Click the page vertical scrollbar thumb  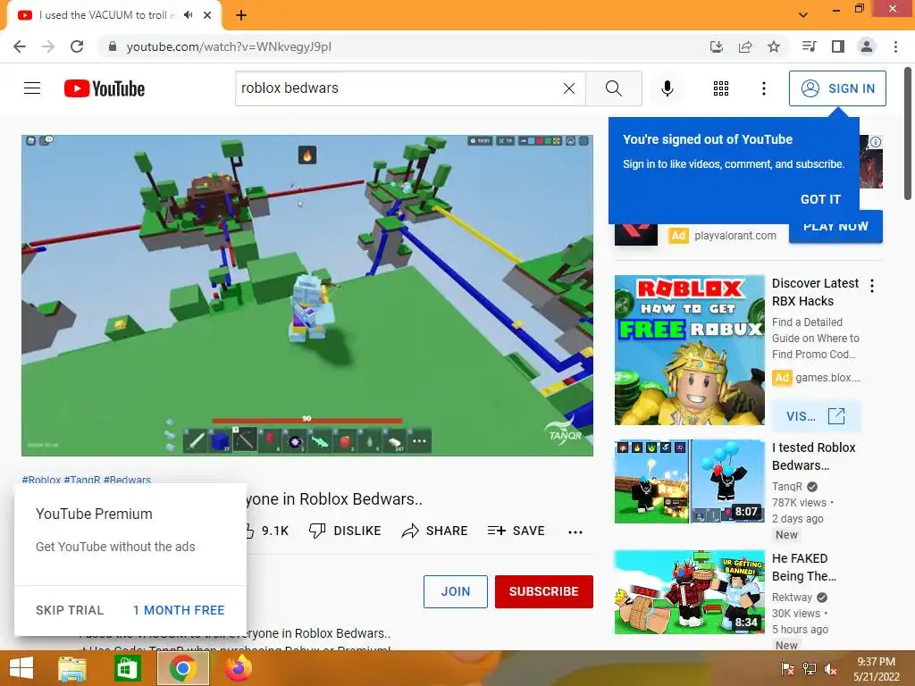tap(908, 134)
